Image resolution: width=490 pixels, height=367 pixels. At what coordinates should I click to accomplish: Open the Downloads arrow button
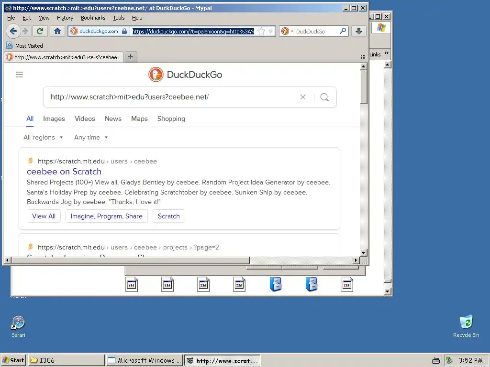click(x=359, y=31)
